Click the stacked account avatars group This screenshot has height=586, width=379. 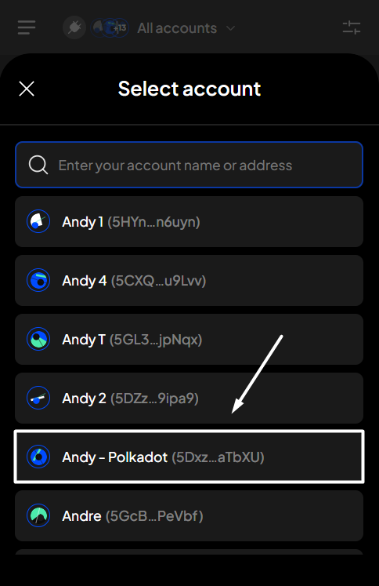[110, 27]
